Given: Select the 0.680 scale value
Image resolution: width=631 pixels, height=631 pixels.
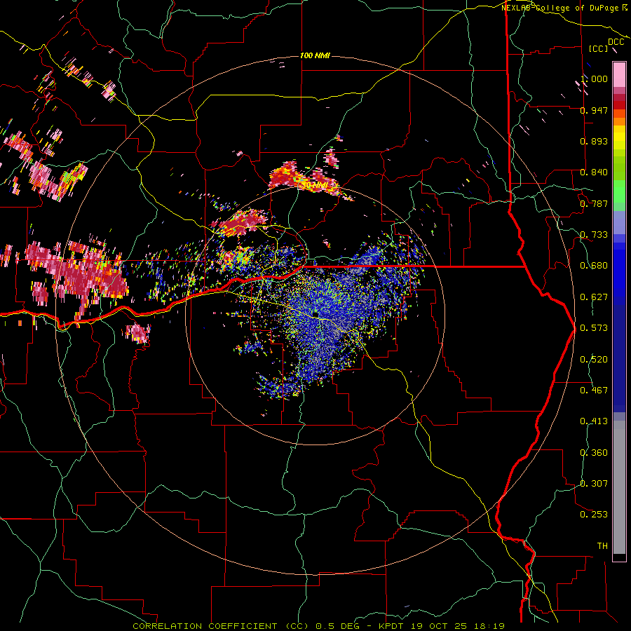Looking at the screenshot, I should (594, 266).
